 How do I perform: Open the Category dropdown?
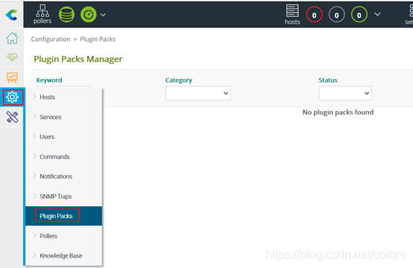point(198,93)
